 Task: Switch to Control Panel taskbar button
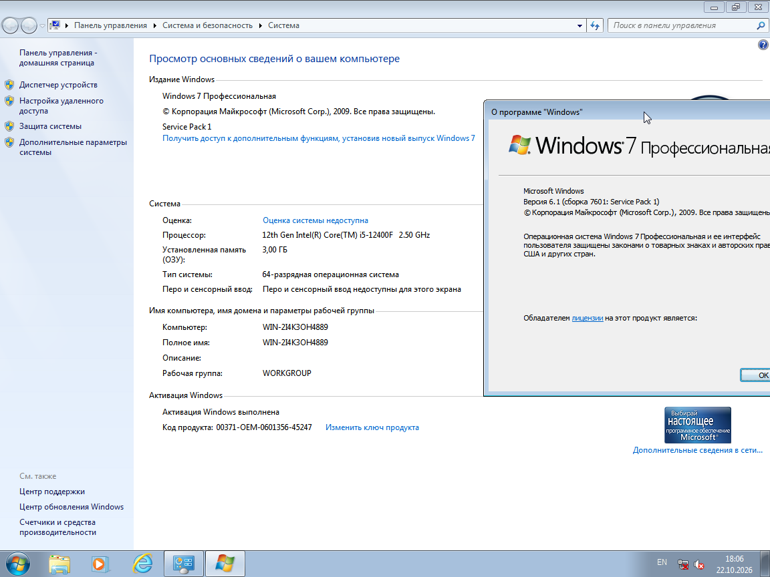click(184, 564)
